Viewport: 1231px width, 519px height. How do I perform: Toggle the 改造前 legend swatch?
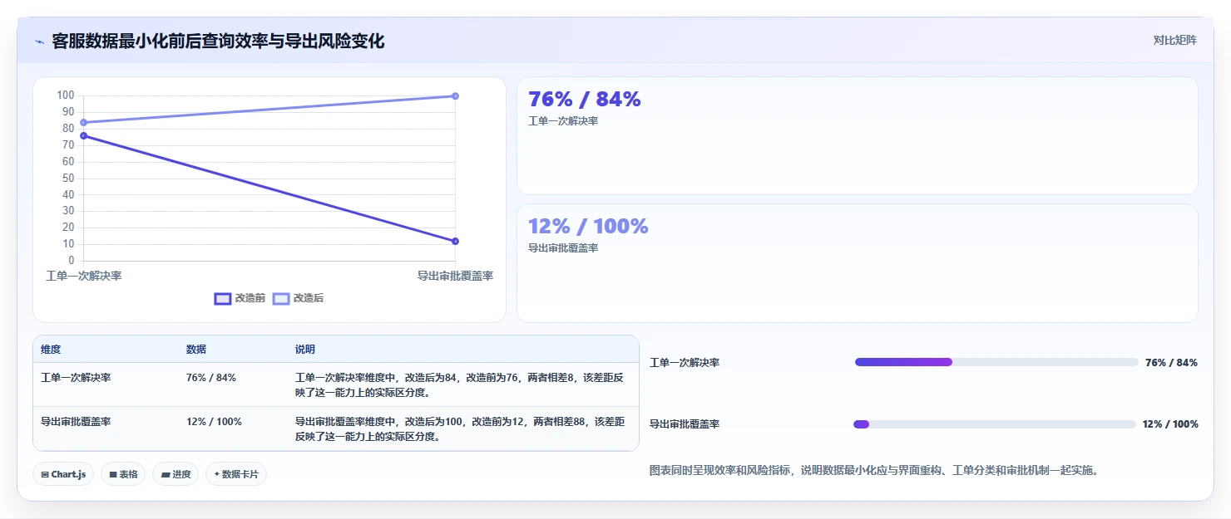coord(223,298)
